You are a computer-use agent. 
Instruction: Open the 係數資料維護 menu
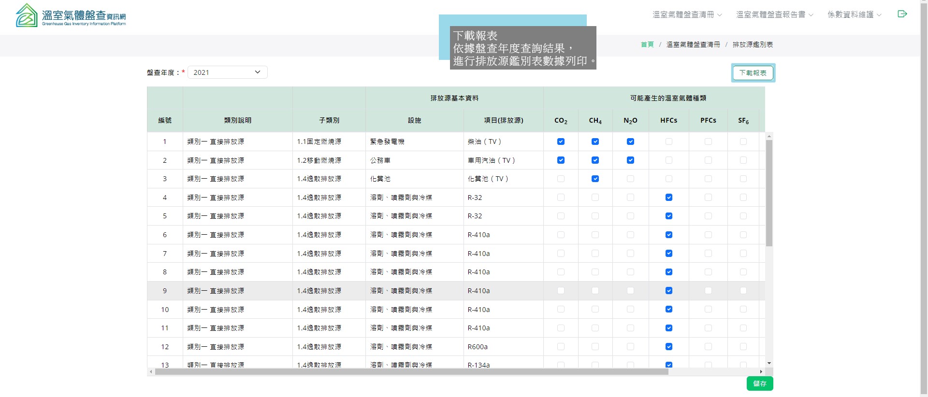coord(854,15)
